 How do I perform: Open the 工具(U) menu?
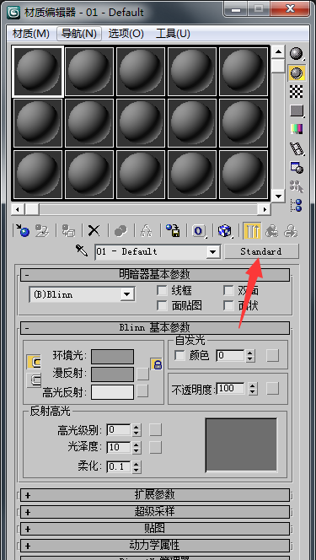pos(173,34)
